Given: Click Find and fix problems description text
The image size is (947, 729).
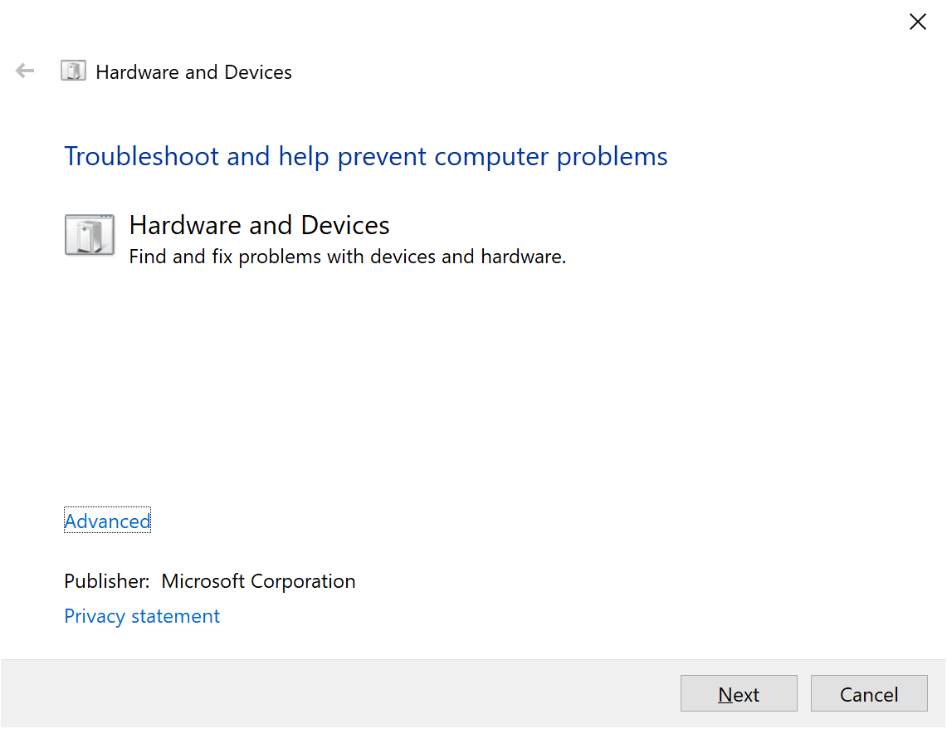Looking at the screenshot, I should click(346, 256).
